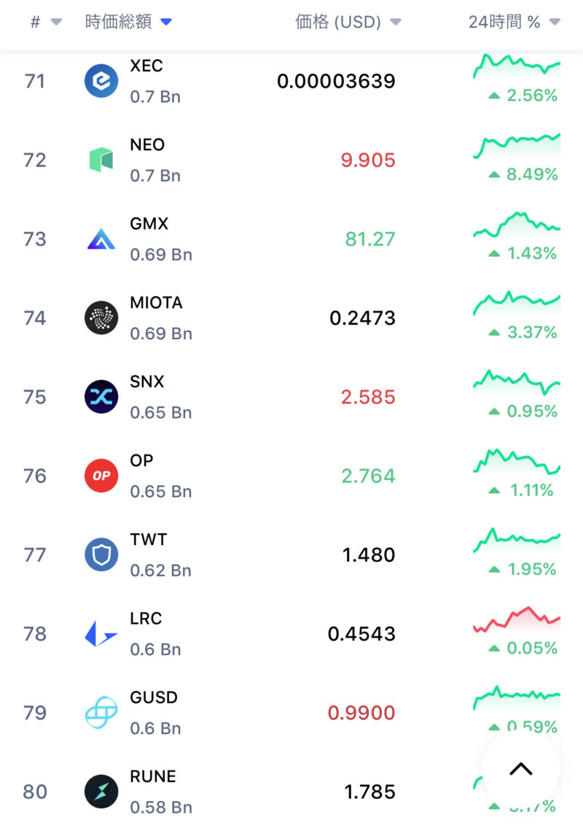583x831 pixels.
Task: Select the TWT shield icon
Action: click(101, 554)
